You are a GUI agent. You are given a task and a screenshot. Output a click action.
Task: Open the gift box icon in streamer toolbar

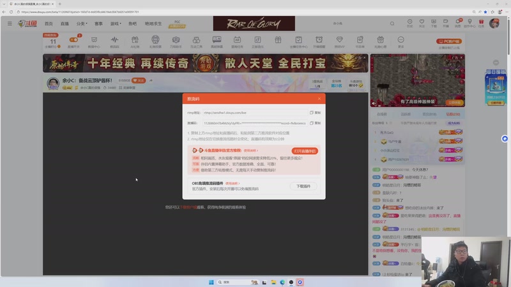[x=278, y=40]
